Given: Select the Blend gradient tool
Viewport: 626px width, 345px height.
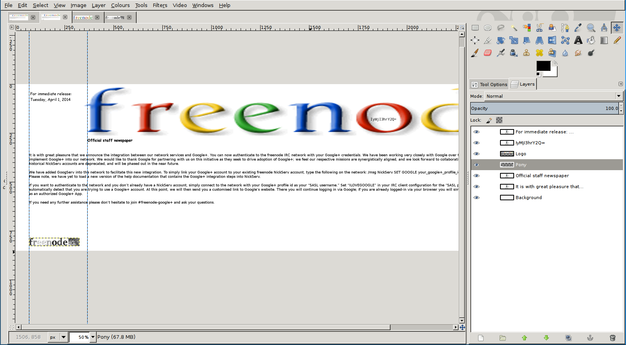Looking at the screenshot, I should 604,40.
